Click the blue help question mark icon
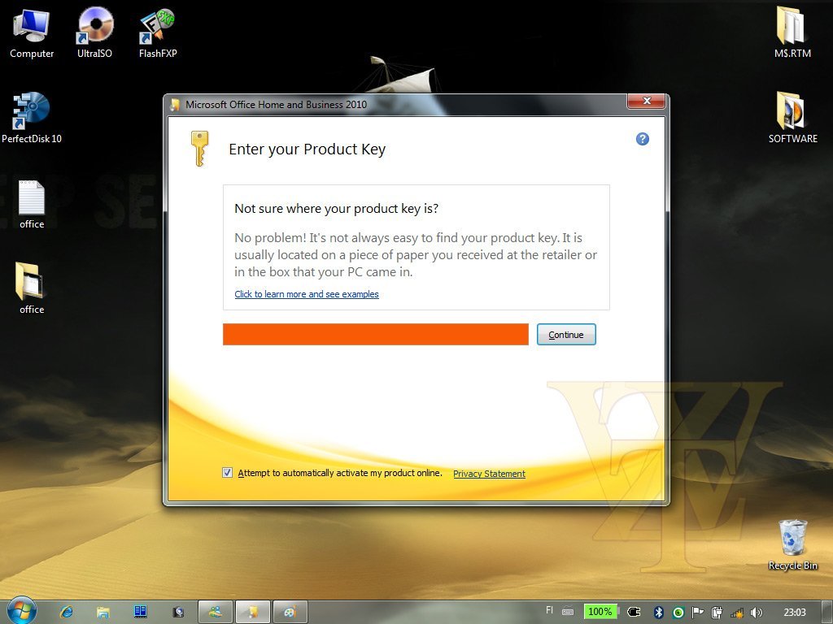833x624 pixels. click(x=642, y=139)
